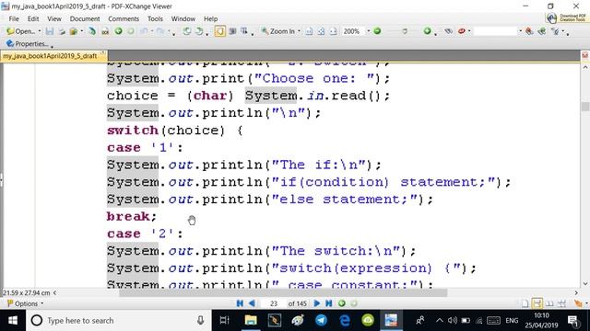590x331 pixels.
Task: Open the zoom percentage dropdown arrow
Action: click(x=369, y=31)
